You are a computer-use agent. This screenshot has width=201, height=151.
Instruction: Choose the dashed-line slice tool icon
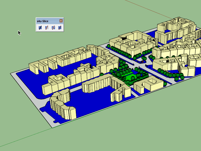tap(60, 28)
